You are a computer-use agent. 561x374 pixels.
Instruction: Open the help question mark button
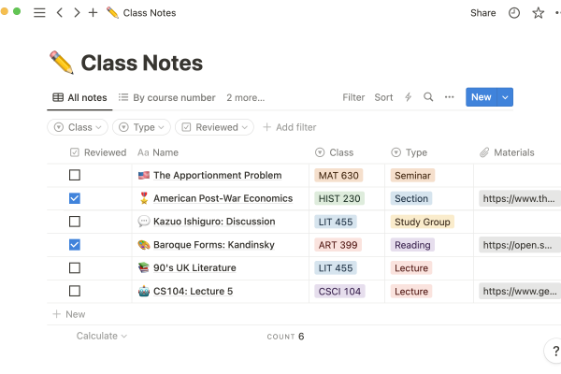point(552,352)
